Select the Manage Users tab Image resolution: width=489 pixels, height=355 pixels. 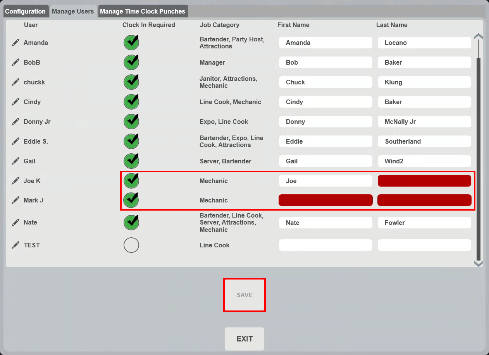pos(73,11)
